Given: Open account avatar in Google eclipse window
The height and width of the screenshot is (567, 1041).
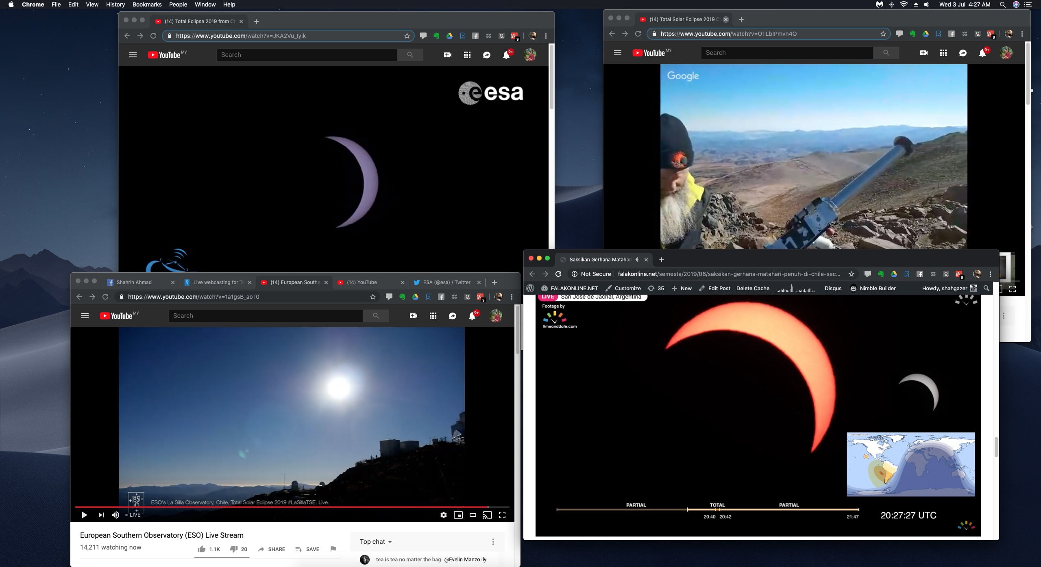Looking at the screenshot, I should click(1006, 53).
